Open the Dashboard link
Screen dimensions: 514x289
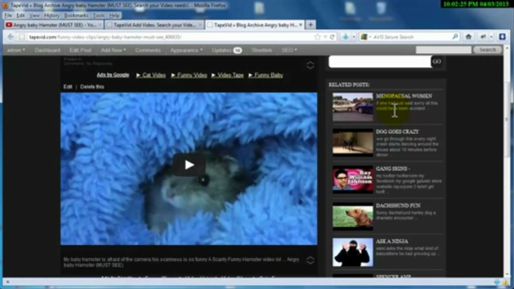[x=47, y=50]
